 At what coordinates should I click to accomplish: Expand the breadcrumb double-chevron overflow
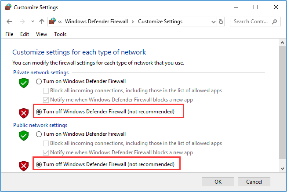[x=60, y=22]
